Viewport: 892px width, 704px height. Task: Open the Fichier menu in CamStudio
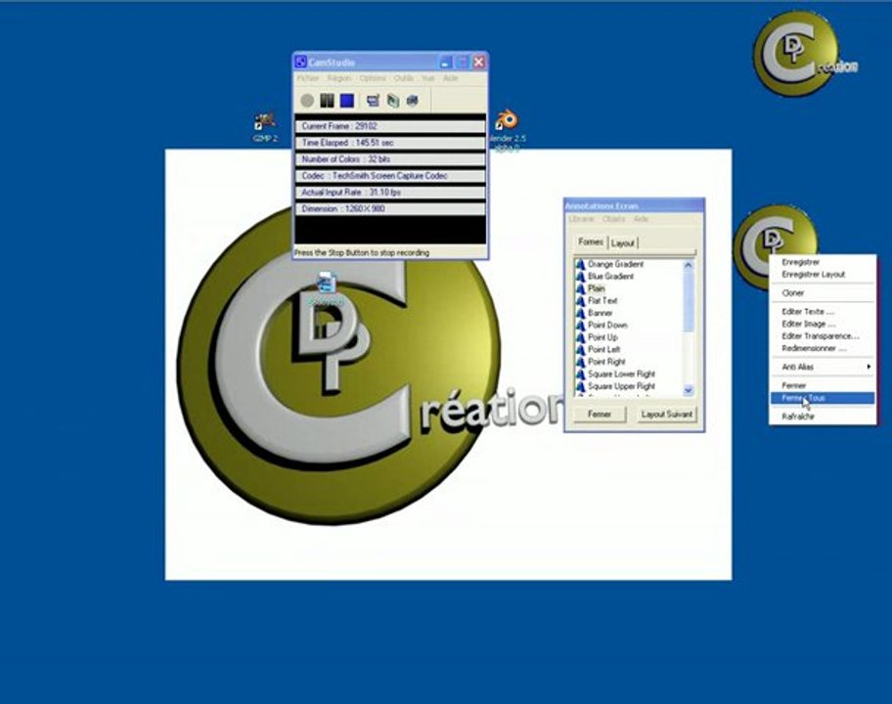[x=308, y=78]
